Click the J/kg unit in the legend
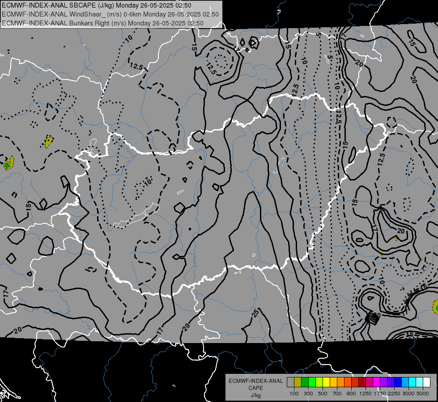438x402 pixels. 255,395
